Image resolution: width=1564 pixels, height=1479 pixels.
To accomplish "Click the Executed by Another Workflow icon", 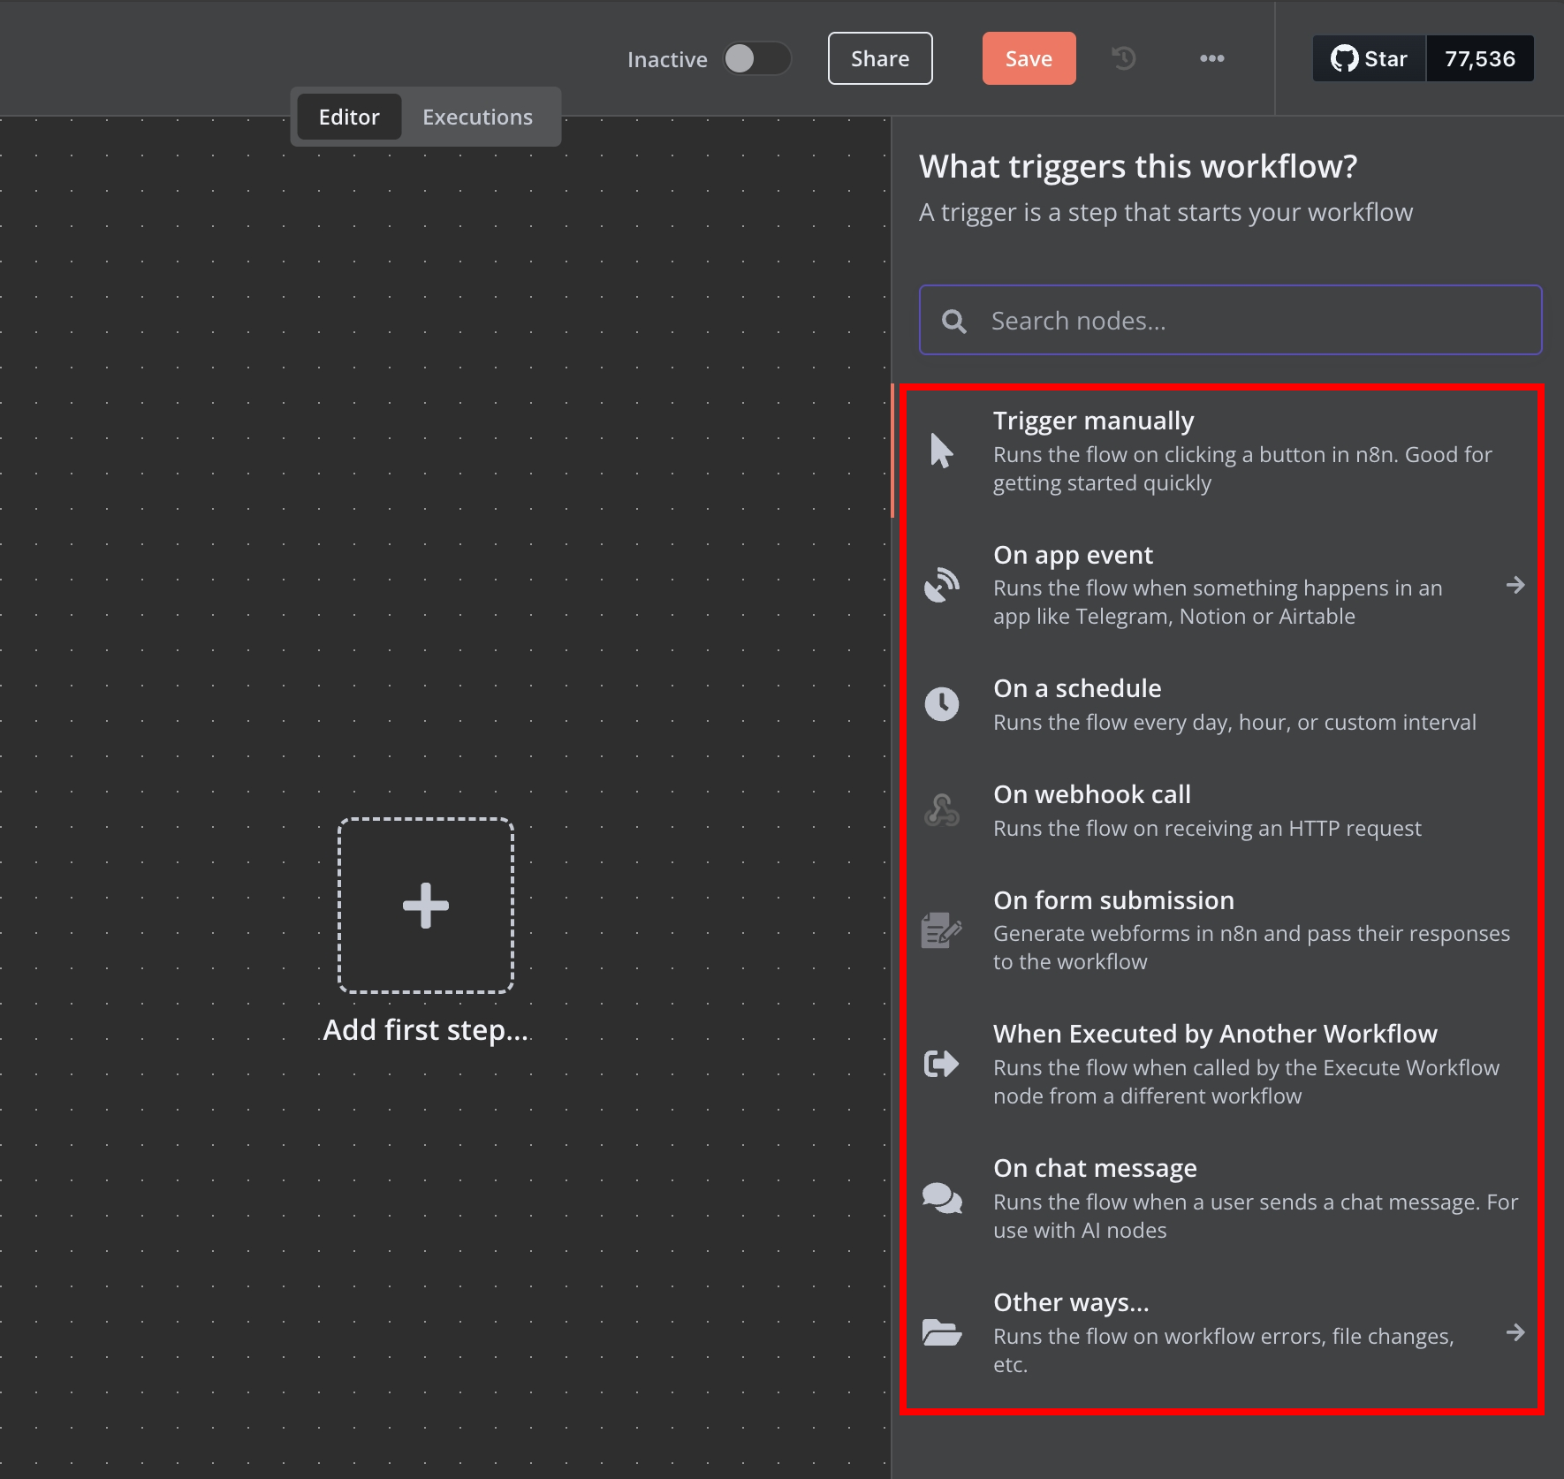I will pyautogui.click(x=941, y=1064).
